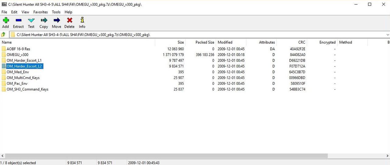This screenshot has width=390, height=165.
Task: Click the DA attribute of AOBF row
Action: tap(272, 49)
